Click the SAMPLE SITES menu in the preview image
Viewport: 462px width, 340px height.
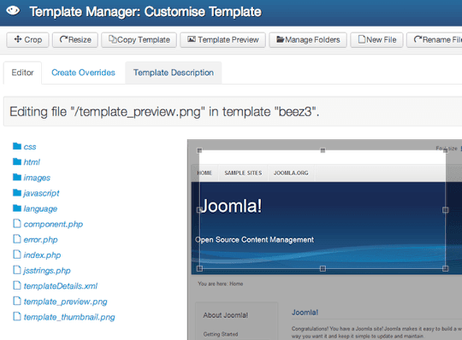(243, 173)
